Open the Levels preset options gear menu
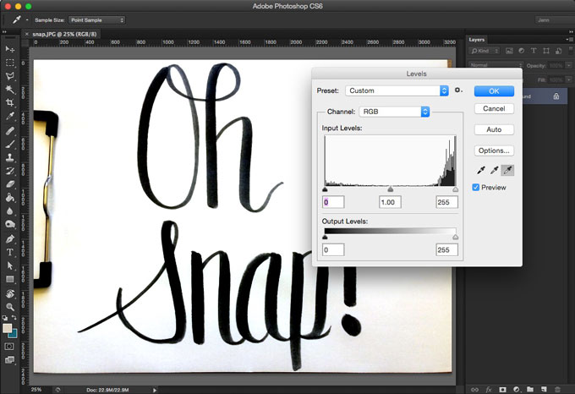Viewport: 575px width, 394px height. [458, 90]
